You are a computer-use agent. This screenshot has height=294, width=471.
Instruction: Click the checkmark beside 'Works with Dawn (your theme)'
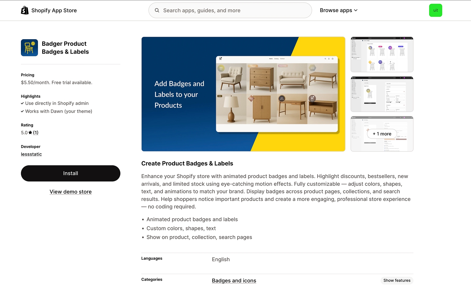(23, 111)
